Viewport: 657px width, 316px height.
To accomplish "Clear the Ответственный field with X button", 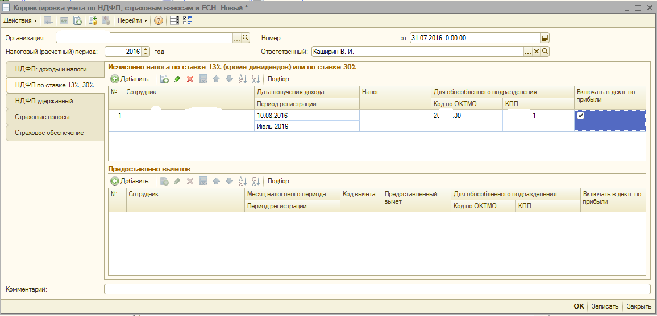I will coord(536,52).
